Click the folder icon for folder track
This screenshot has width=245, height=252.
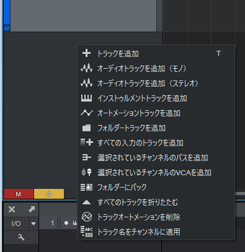(86, 128)
